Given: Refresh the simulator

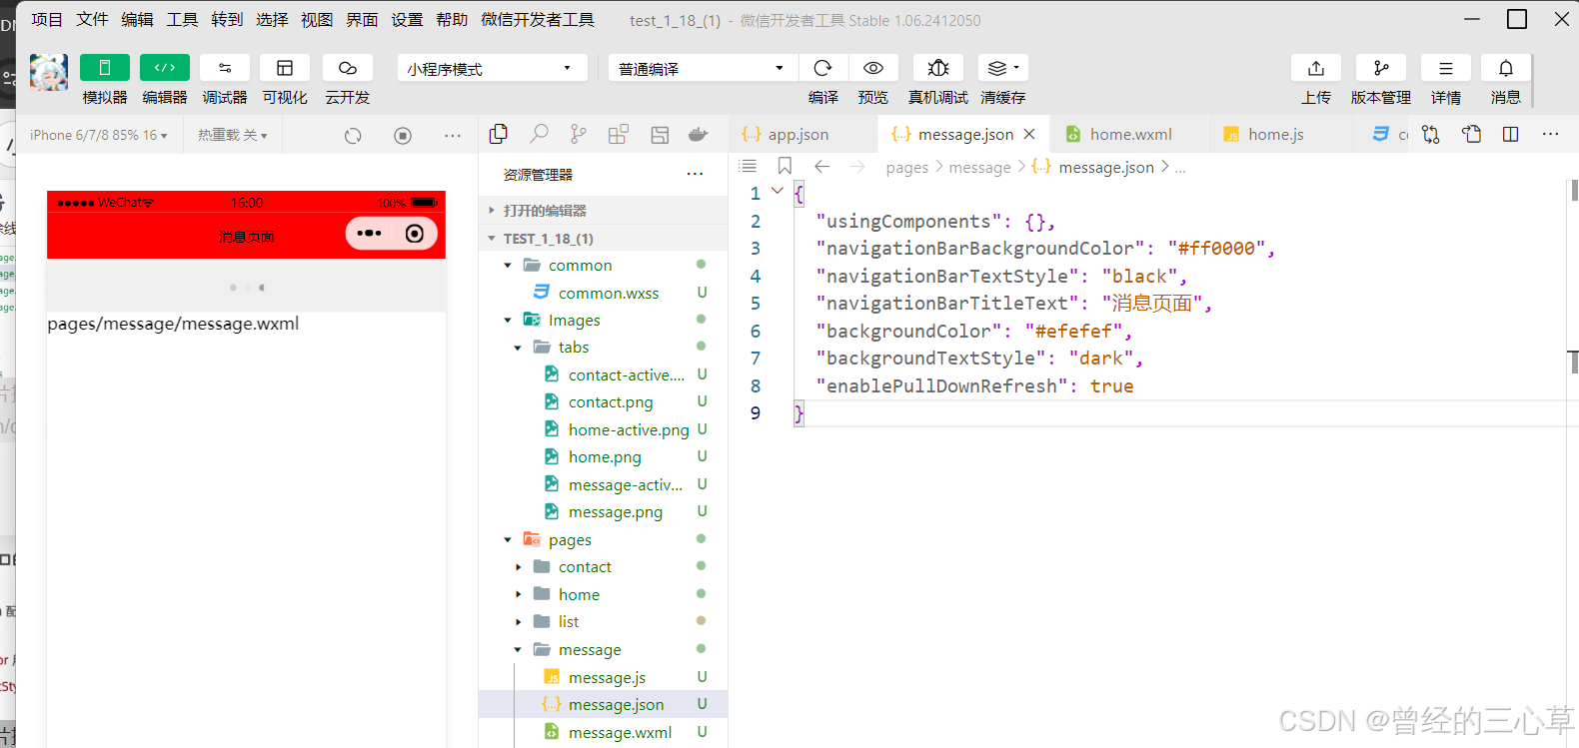Looking at the screenshot, I should click(353, 136).
